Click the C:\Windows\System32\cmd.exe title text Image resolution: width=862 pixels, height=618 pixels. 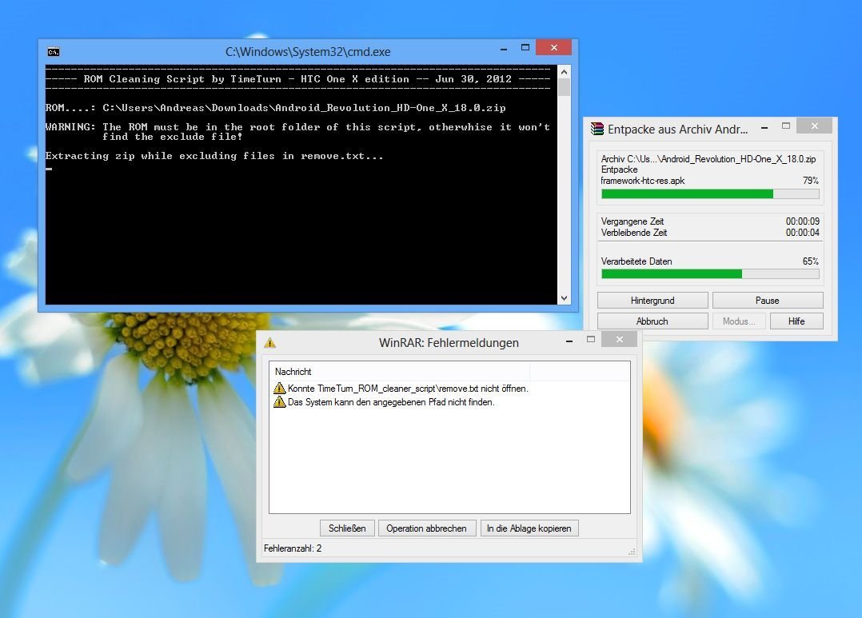308,52
